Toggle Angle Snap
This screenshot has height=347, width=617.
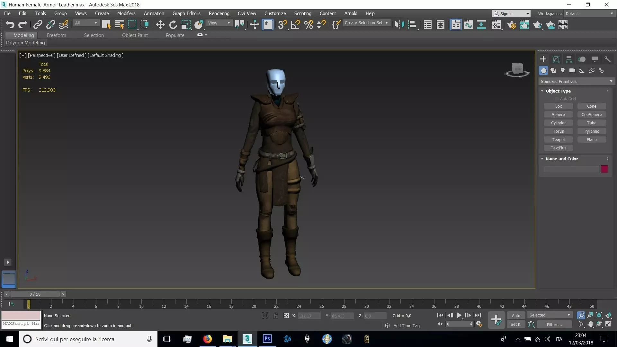point(295,24)
